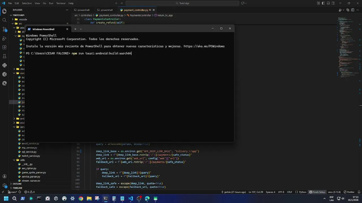Open the PowerShell new tab dropdown arrow

click(x=81, y=29)
